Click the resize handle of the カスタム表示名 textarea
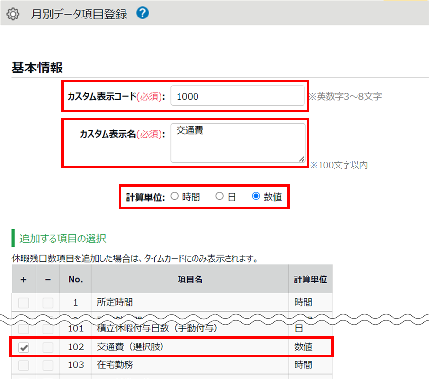Screen dimensions: 429x379 click(302, 158)
